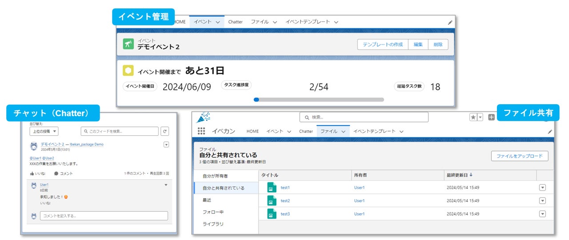The width and height of the screenshot is (569, 240).
Task: Open the 上位の投稿 sort dropdown in Chatter
Action: 44,131
